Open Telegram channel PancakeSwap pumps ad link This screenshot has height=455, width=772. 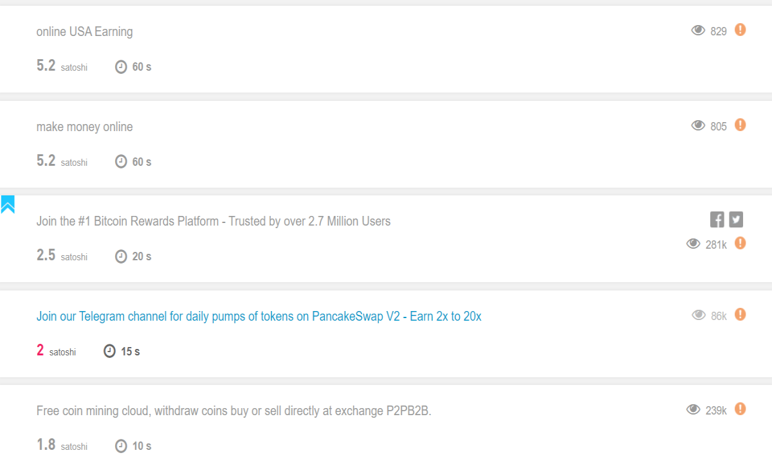coord(259,316)
